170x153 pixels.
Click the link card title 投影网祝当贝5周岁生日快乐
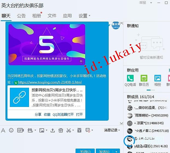[x=57, y=90]
